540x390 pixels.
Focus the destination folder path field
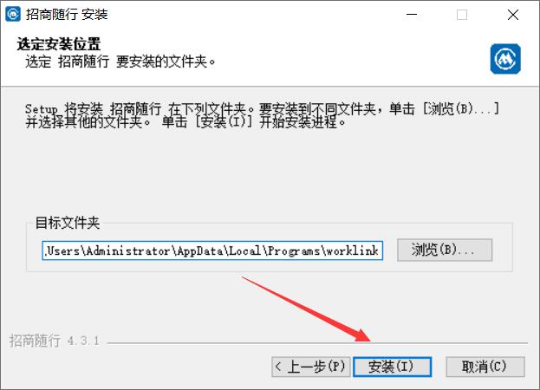(x=212, y=250)
